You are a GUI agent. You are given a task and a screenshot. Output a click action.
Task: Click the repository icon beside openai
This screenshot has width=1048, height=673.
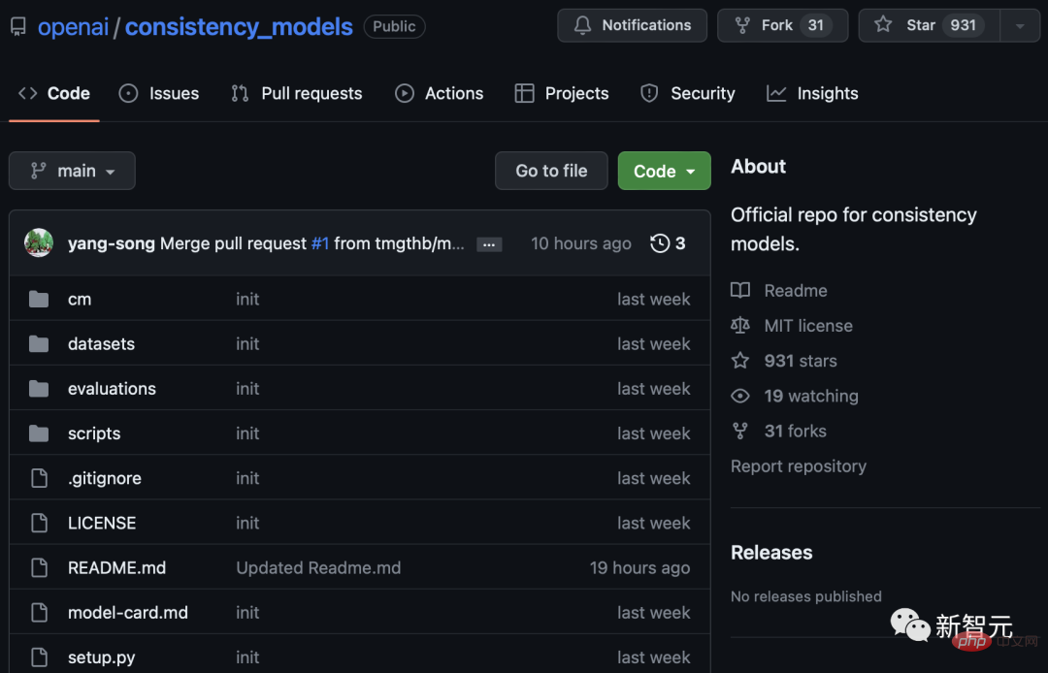(18, 26)
